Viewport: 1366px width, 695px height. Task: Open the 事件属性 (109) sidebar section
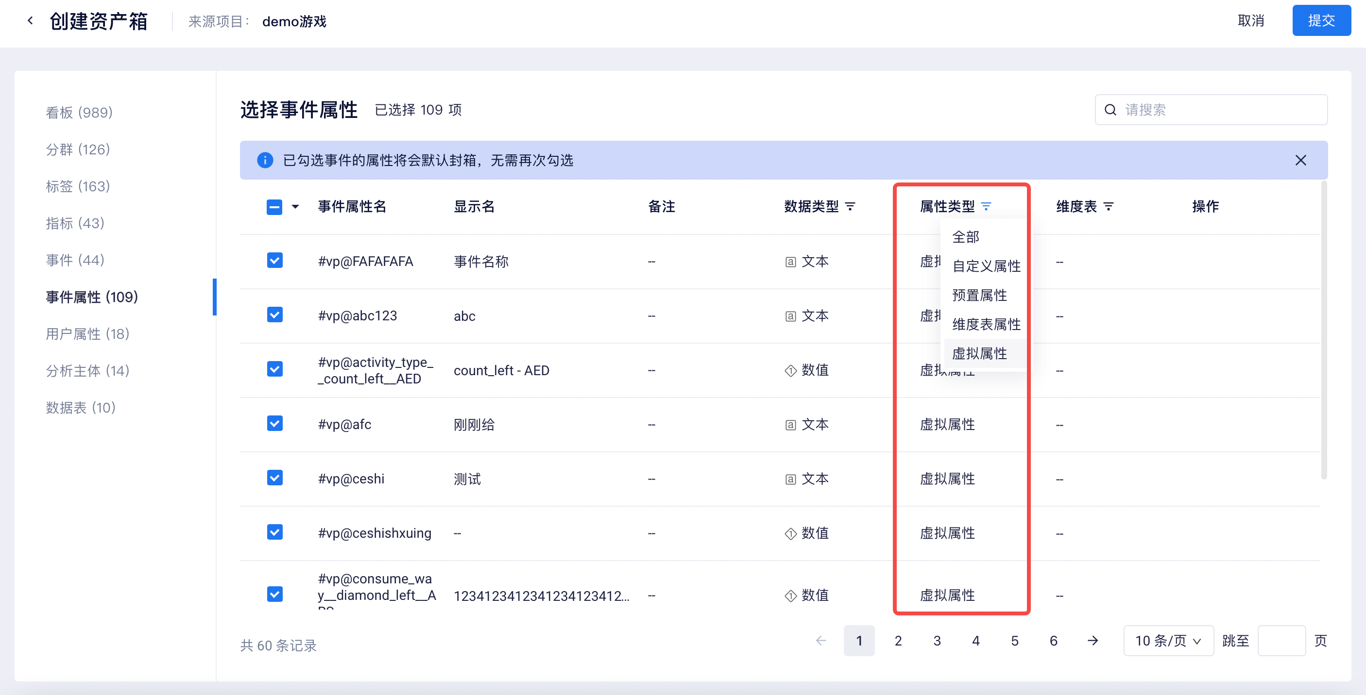[92, 297]
